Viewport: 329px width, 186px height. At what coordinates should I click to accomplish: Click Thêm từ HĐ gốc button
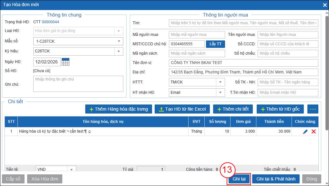[280, 109]
